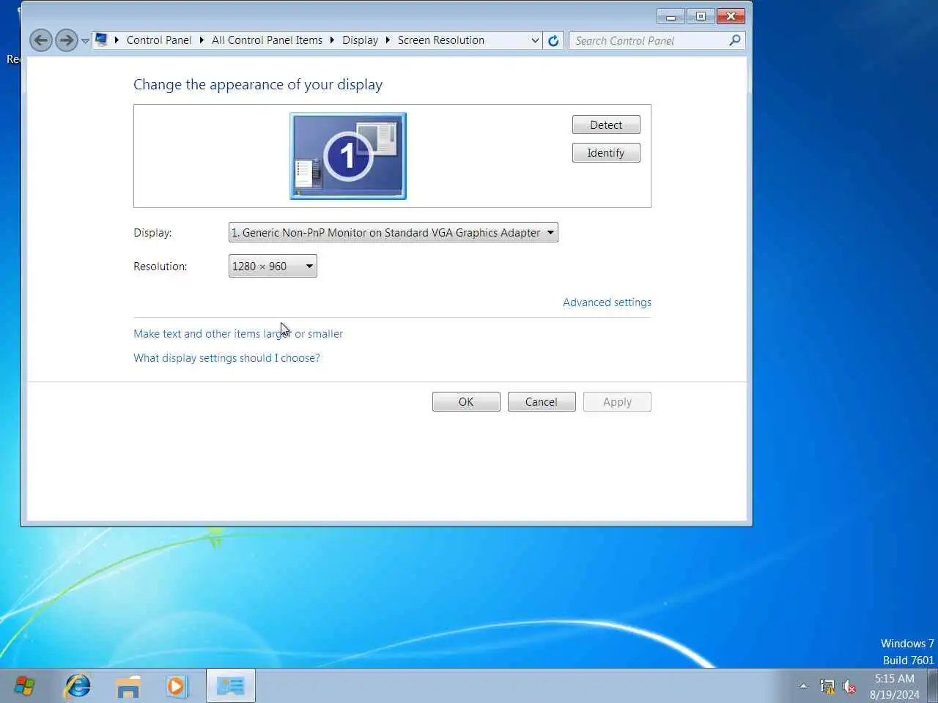Launch Windows Media Player from the taskbar
Image resolution: width=938 pixels, height=703 pixels.
point(177,686)
